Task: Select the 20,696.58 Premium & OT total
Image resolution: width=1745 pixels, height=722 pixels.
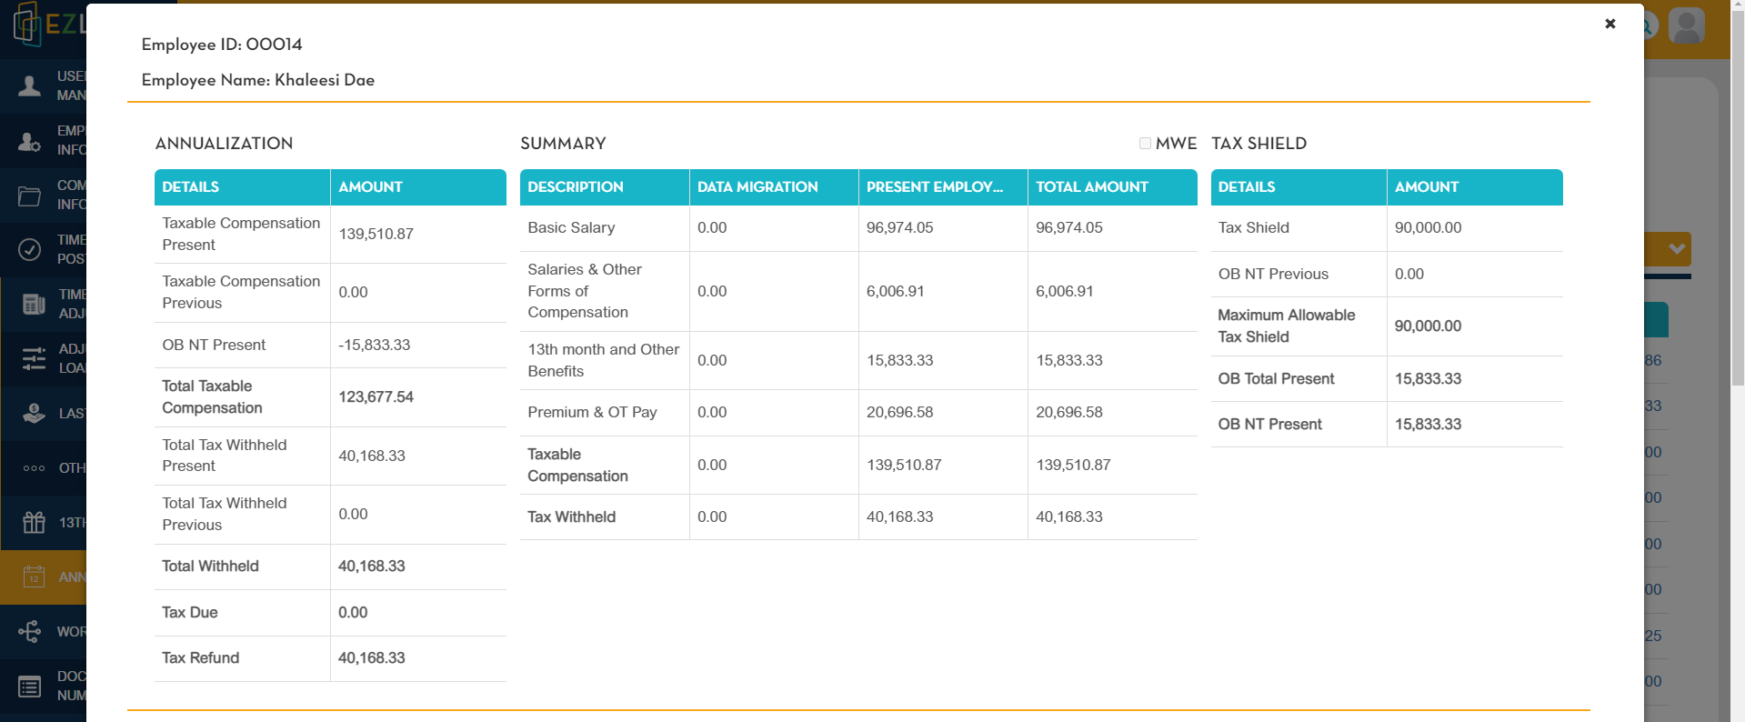Action: [1069, 412]
